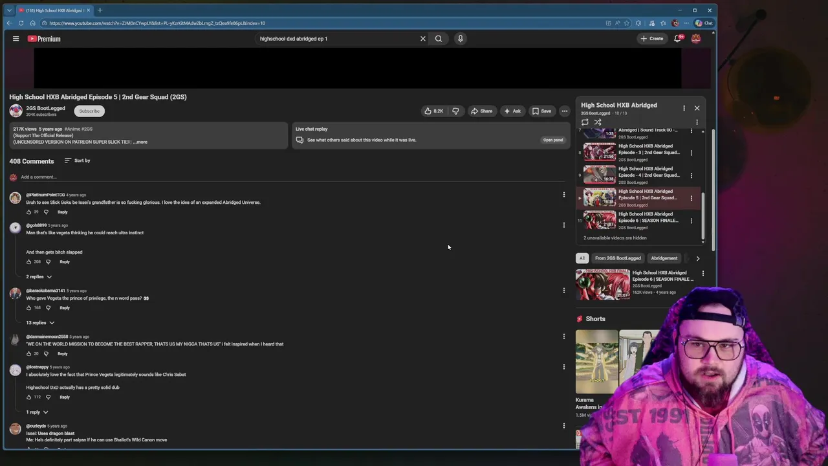Ask about this video
The image size is (828, 466).
pos(512,111)
